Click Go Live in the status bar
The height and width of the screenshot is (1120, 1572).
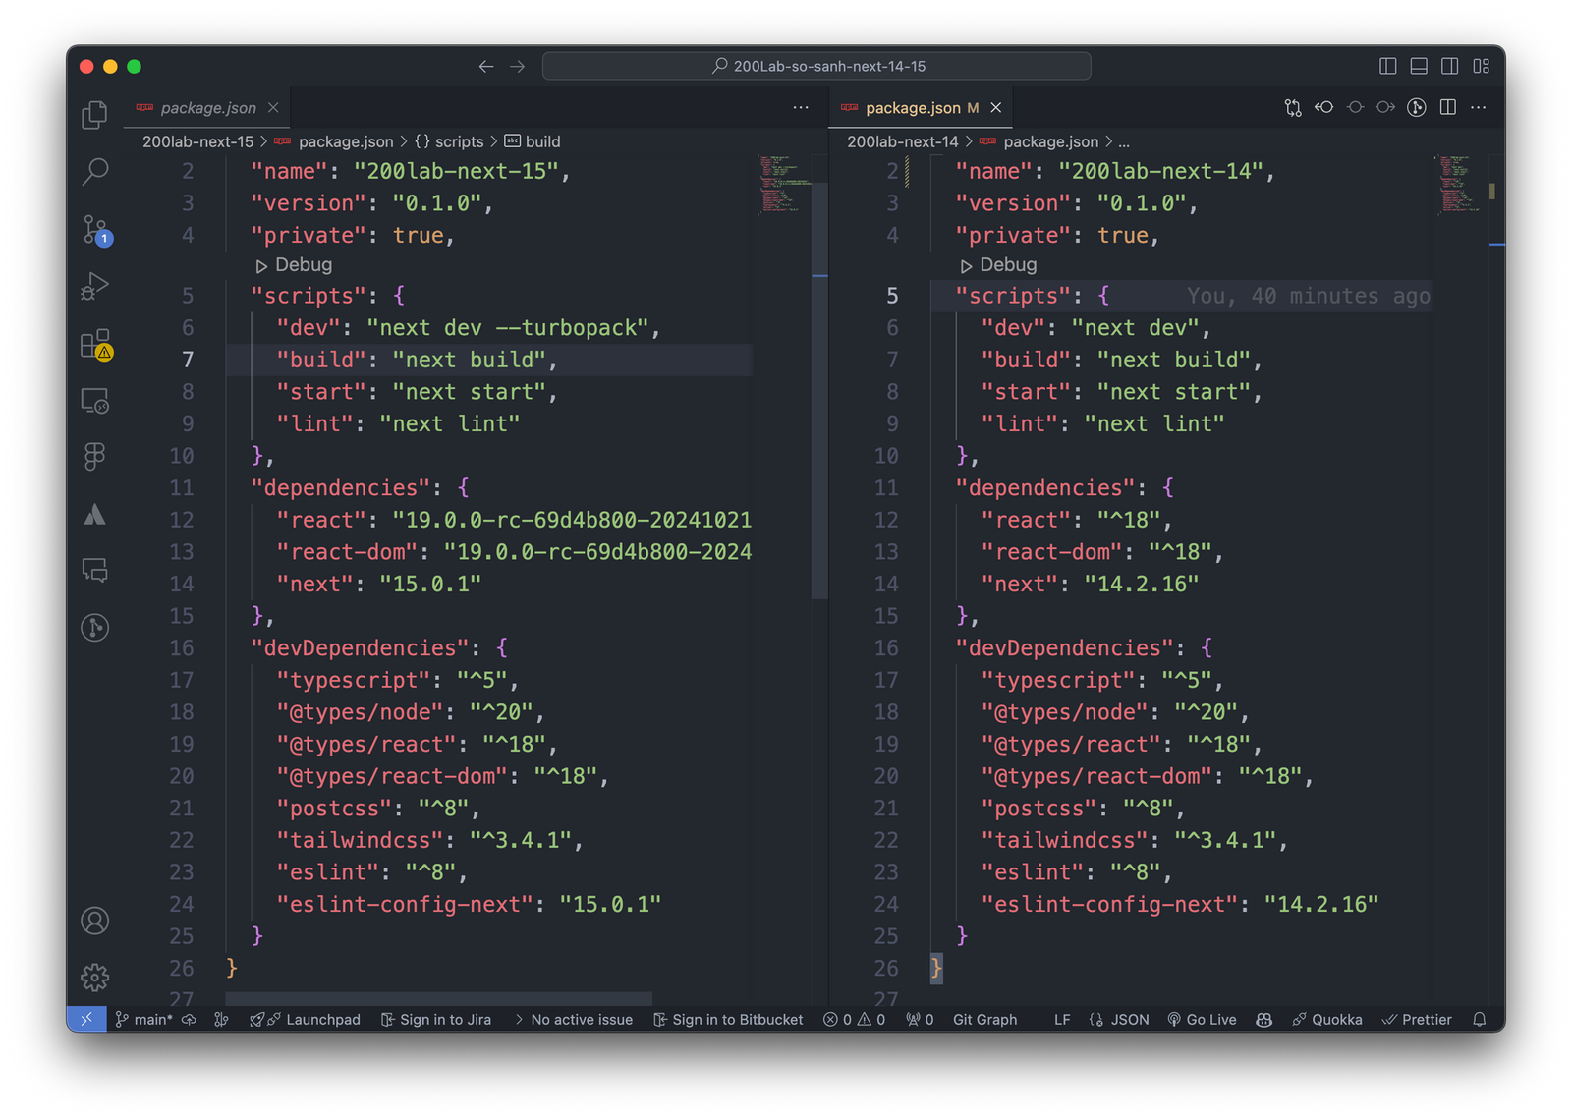[x=1202, y=1020]
